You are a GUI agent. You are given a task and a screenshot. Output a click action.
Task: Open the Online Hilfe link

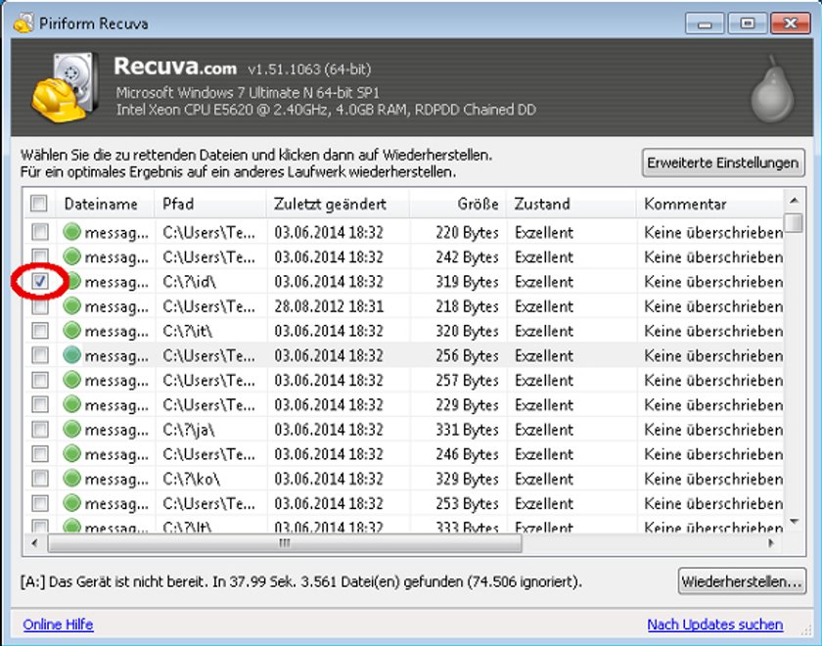58,624
